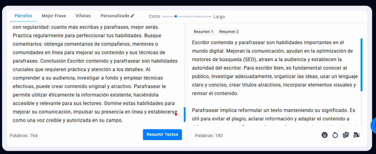The width and height of the screenshot is (376, 154).
Task: Click the summary output scrollbar
Action: click(x=362, y=64)
